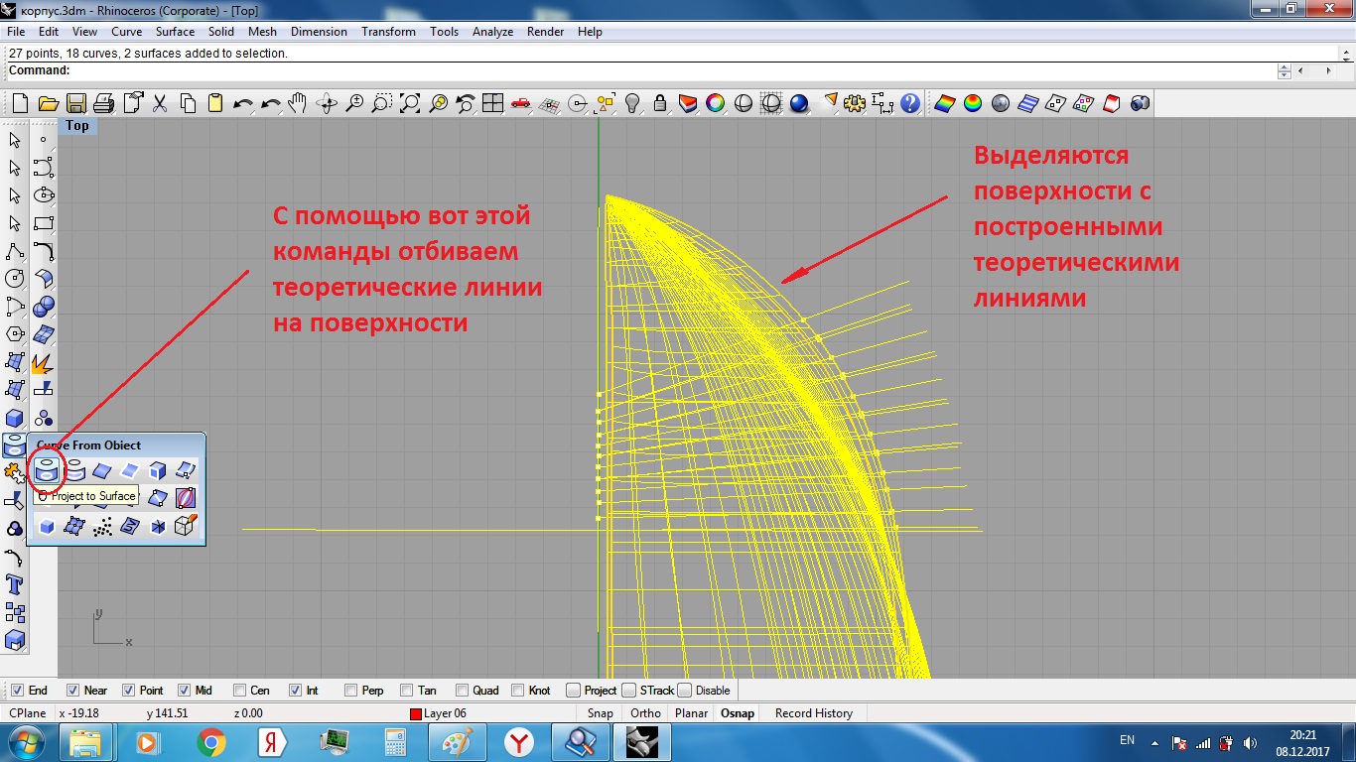The height and width of the screenshot is (762, 1356).
Task: Click the Pull curve icon in Curve From Object
Action: 74,471
